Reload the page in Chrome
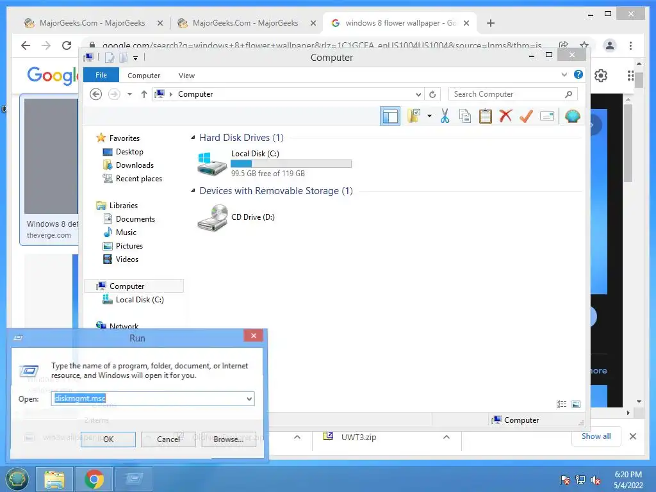This screenshot has width=656, height=492. point(67,45)
